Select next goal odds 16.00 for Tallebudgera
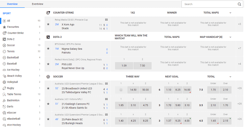 tap(187, 90)
